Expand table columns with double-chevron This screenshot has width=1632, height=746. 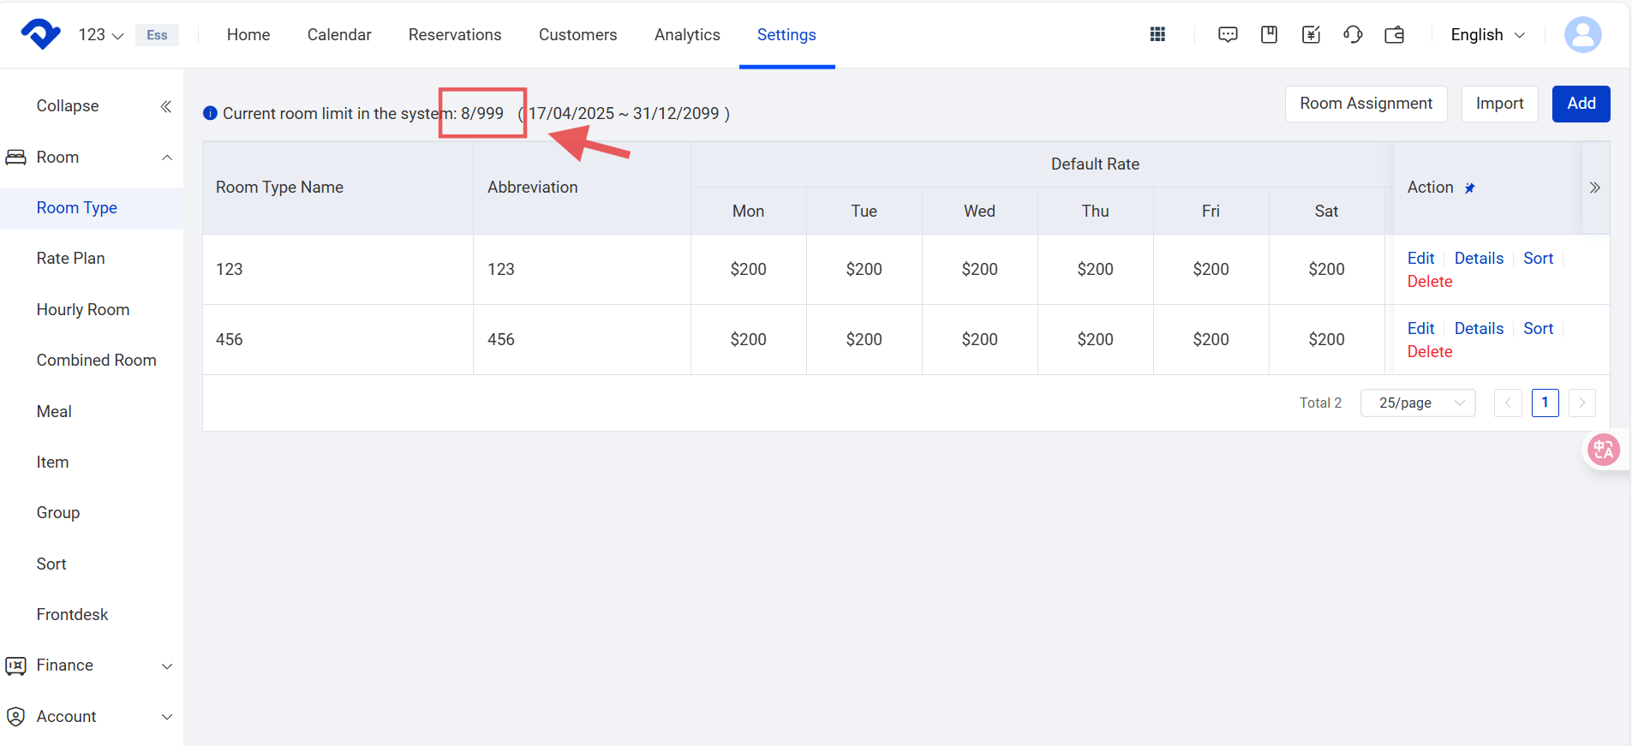tap(1594, 188)
